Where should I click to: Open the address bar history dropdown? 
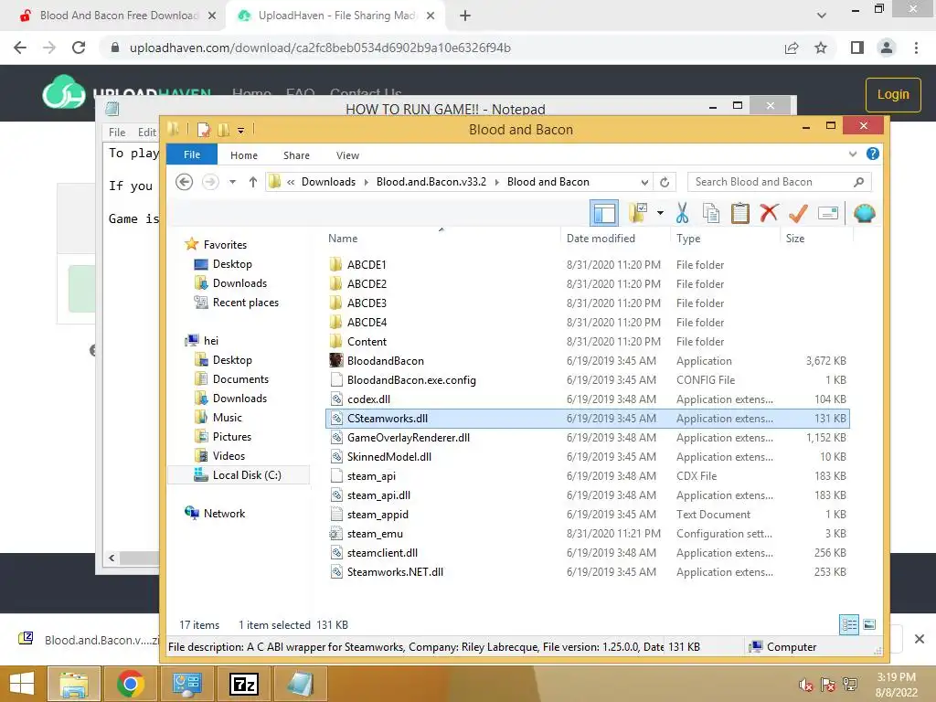point(644,182)
